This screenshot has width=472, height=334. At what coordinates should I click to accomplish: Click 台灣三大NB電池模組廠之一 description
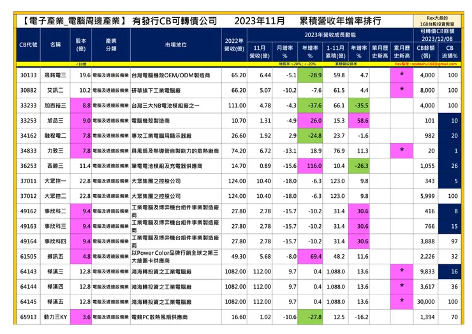(165, 105)
